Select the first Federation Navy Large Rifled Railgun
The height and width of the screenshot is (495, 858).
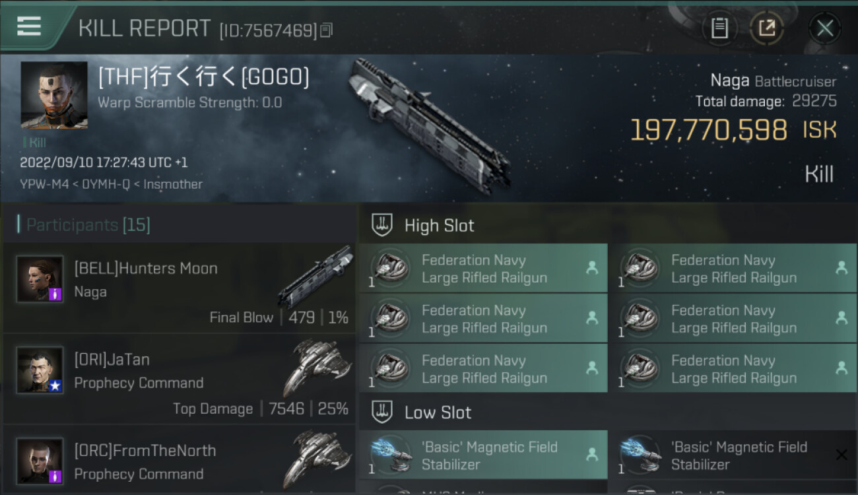click(483, 269)
